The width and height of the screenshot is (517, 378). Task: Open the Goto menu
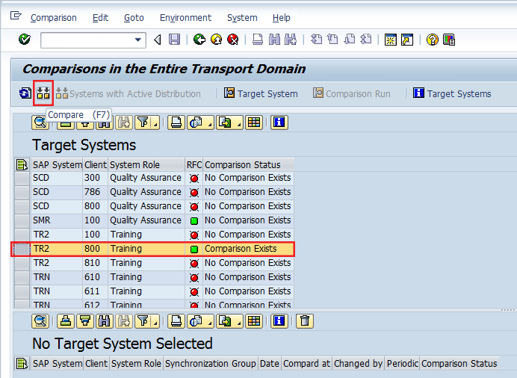coord(133,17)
